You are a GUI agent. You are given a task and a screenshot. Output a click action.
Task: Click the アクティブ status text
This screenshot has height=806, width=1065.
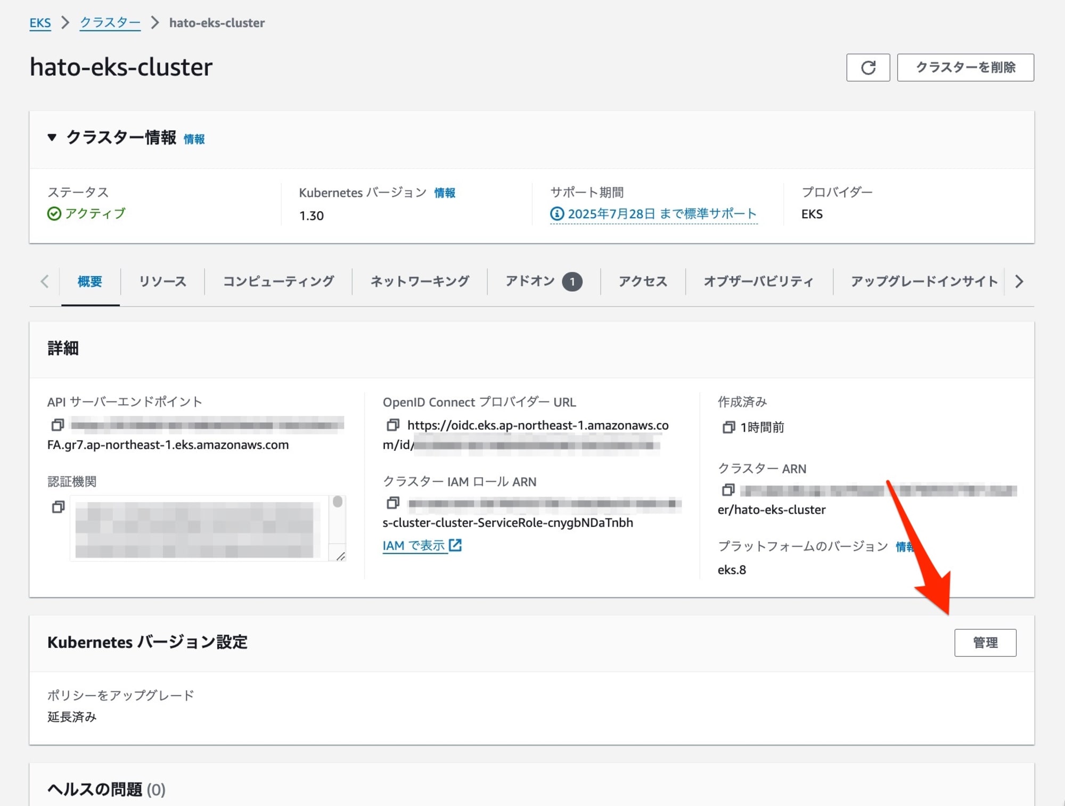pos(95,213)
